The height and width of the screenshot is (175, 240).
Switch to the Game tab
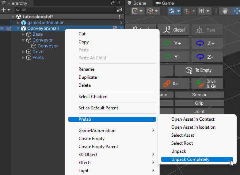[x=165, y=3]
